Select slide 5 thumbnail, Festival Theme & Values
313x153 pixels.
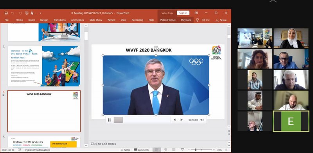coord(44,142)
